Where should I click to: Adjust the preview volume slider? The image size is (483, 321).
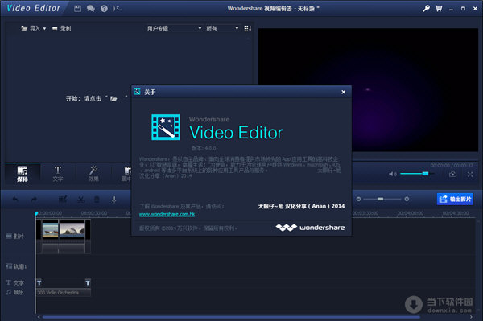(417, 174)
